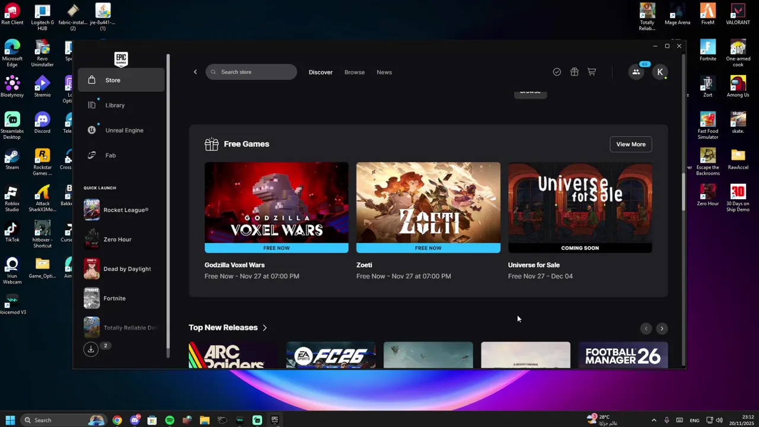Open Escape the Backrooms desktop shortcut
Image resolution: width=759 pixels, height=427 pixels.
pos(707,162)
